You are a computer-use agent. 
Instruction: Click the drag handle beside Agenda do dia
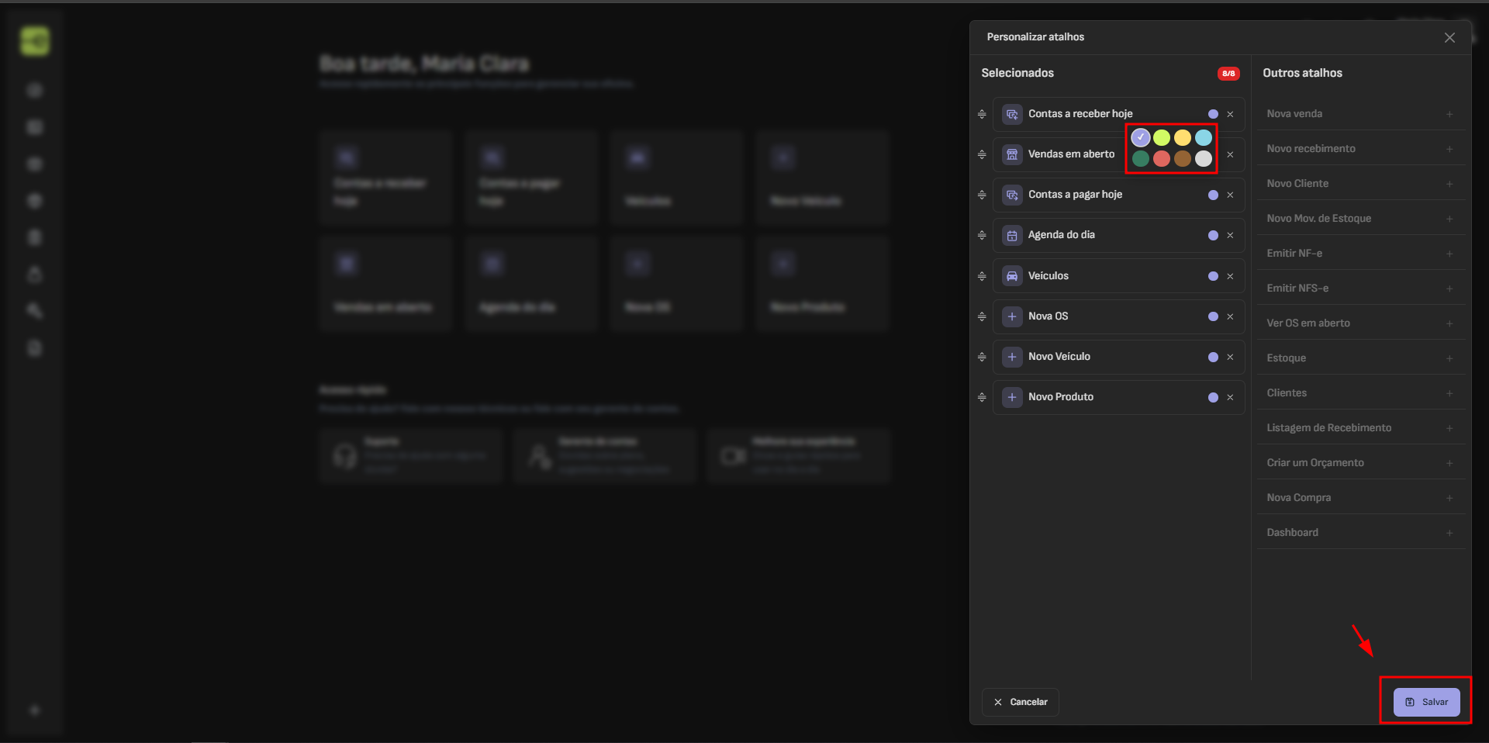click(x=982, y=235)
